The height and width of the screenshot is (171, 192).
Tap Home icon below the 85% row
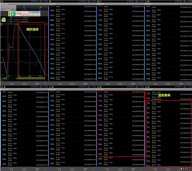click(x=120, y=84)
